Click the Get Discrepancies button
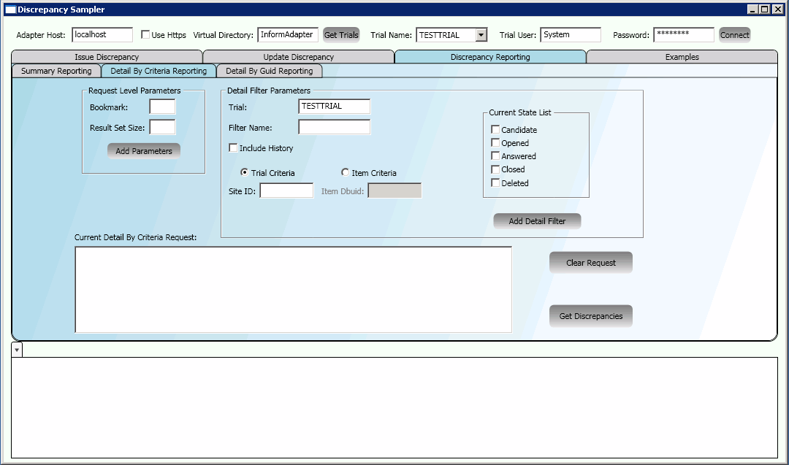This screenshot has width=789, height=465. 591,315
